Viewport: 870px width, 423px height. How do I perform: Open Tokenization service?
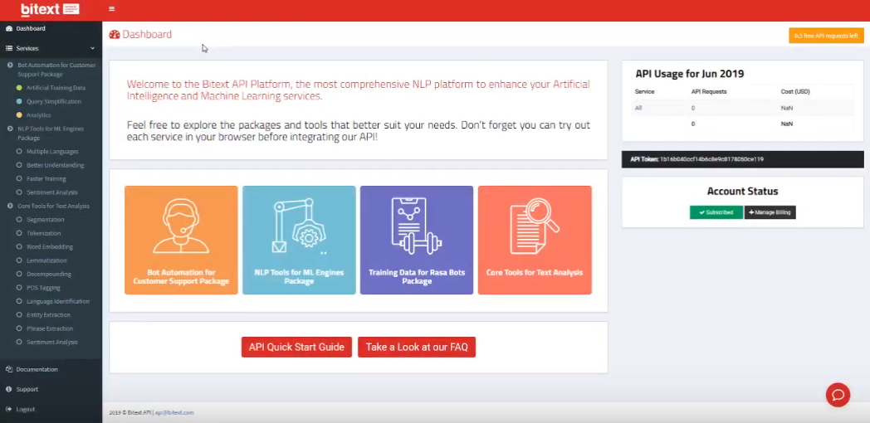tap(43, 233)
